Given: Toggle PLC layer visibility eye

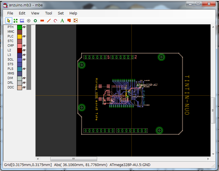Looking at the screenshot, I should tap(24, 36).
